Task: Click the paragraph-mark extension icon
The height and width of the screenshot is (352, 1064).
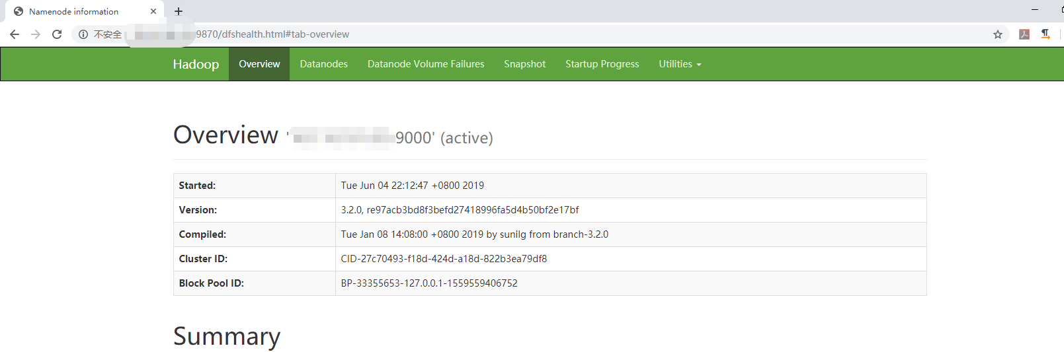Action: pyautogui.click(x=1045, y=34)
